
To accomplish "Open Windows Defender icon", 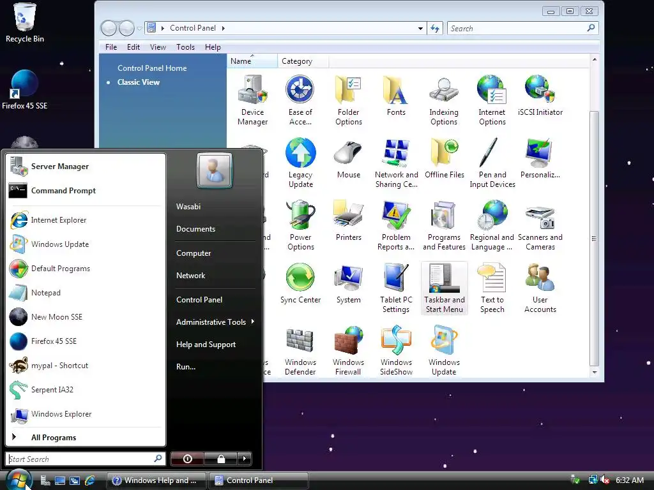I will coord(300,350).
